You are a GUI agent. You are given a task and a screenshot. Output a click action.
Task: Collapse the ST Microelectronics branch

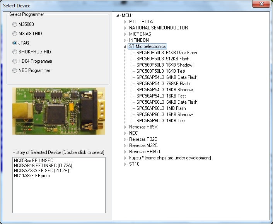click(x=125, y=46)
